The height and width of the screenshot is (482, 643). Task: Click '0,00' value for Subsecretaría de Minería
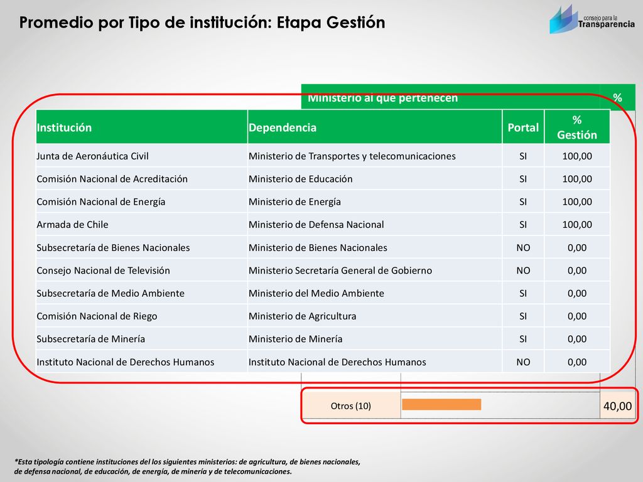point(577,339)
